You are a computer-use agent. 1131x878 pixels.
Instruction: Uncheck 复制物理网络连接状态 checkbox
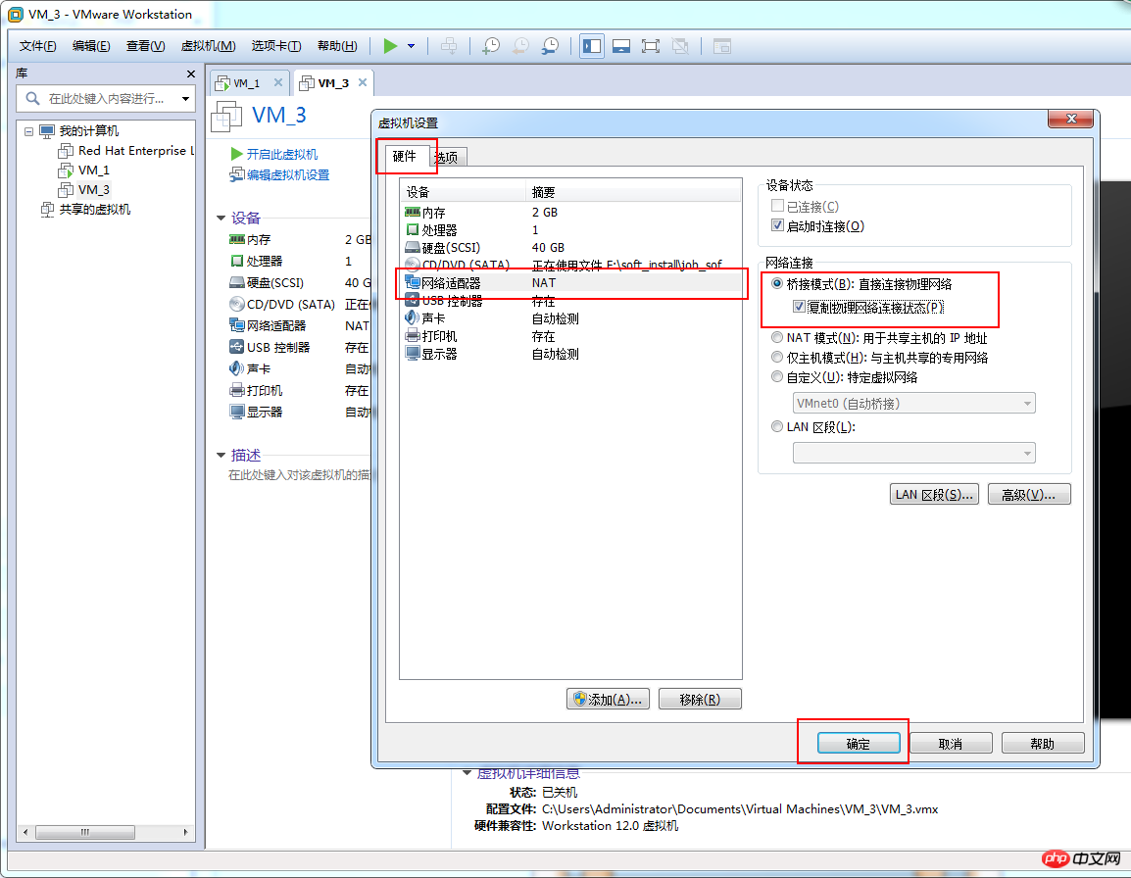(x=799, y=307)
